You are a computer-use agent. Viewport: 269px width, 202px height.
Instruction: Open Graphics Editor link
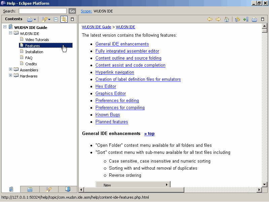tap(111, 93)
